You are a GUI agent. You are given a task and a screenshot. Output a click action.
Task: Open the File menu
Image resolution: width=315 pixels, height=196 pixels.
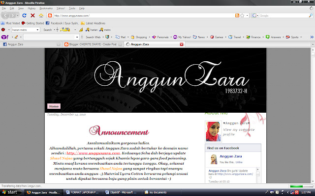4,8
